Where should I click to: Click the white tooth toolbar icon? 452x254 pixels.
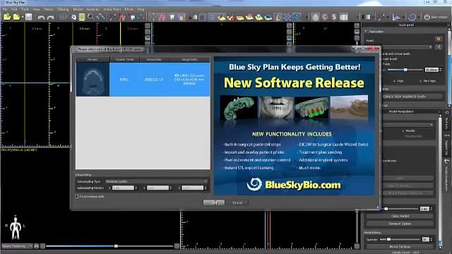point(172,17)
